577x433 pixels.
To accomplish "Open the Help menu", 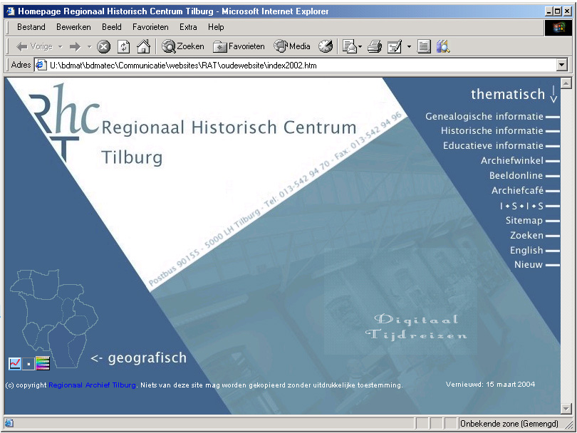I will coord(216,27).
